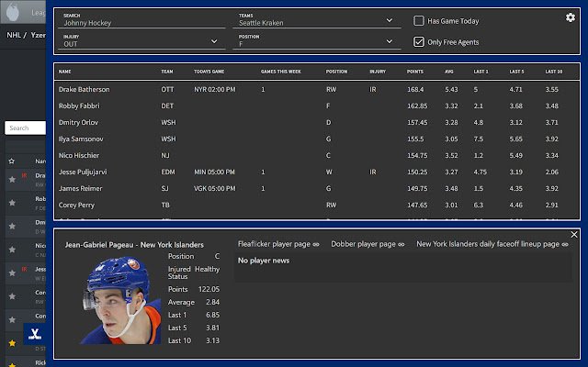588x367 pixels.
Task: Select the Corey Perry row
Action: click(x=317, y=205)
